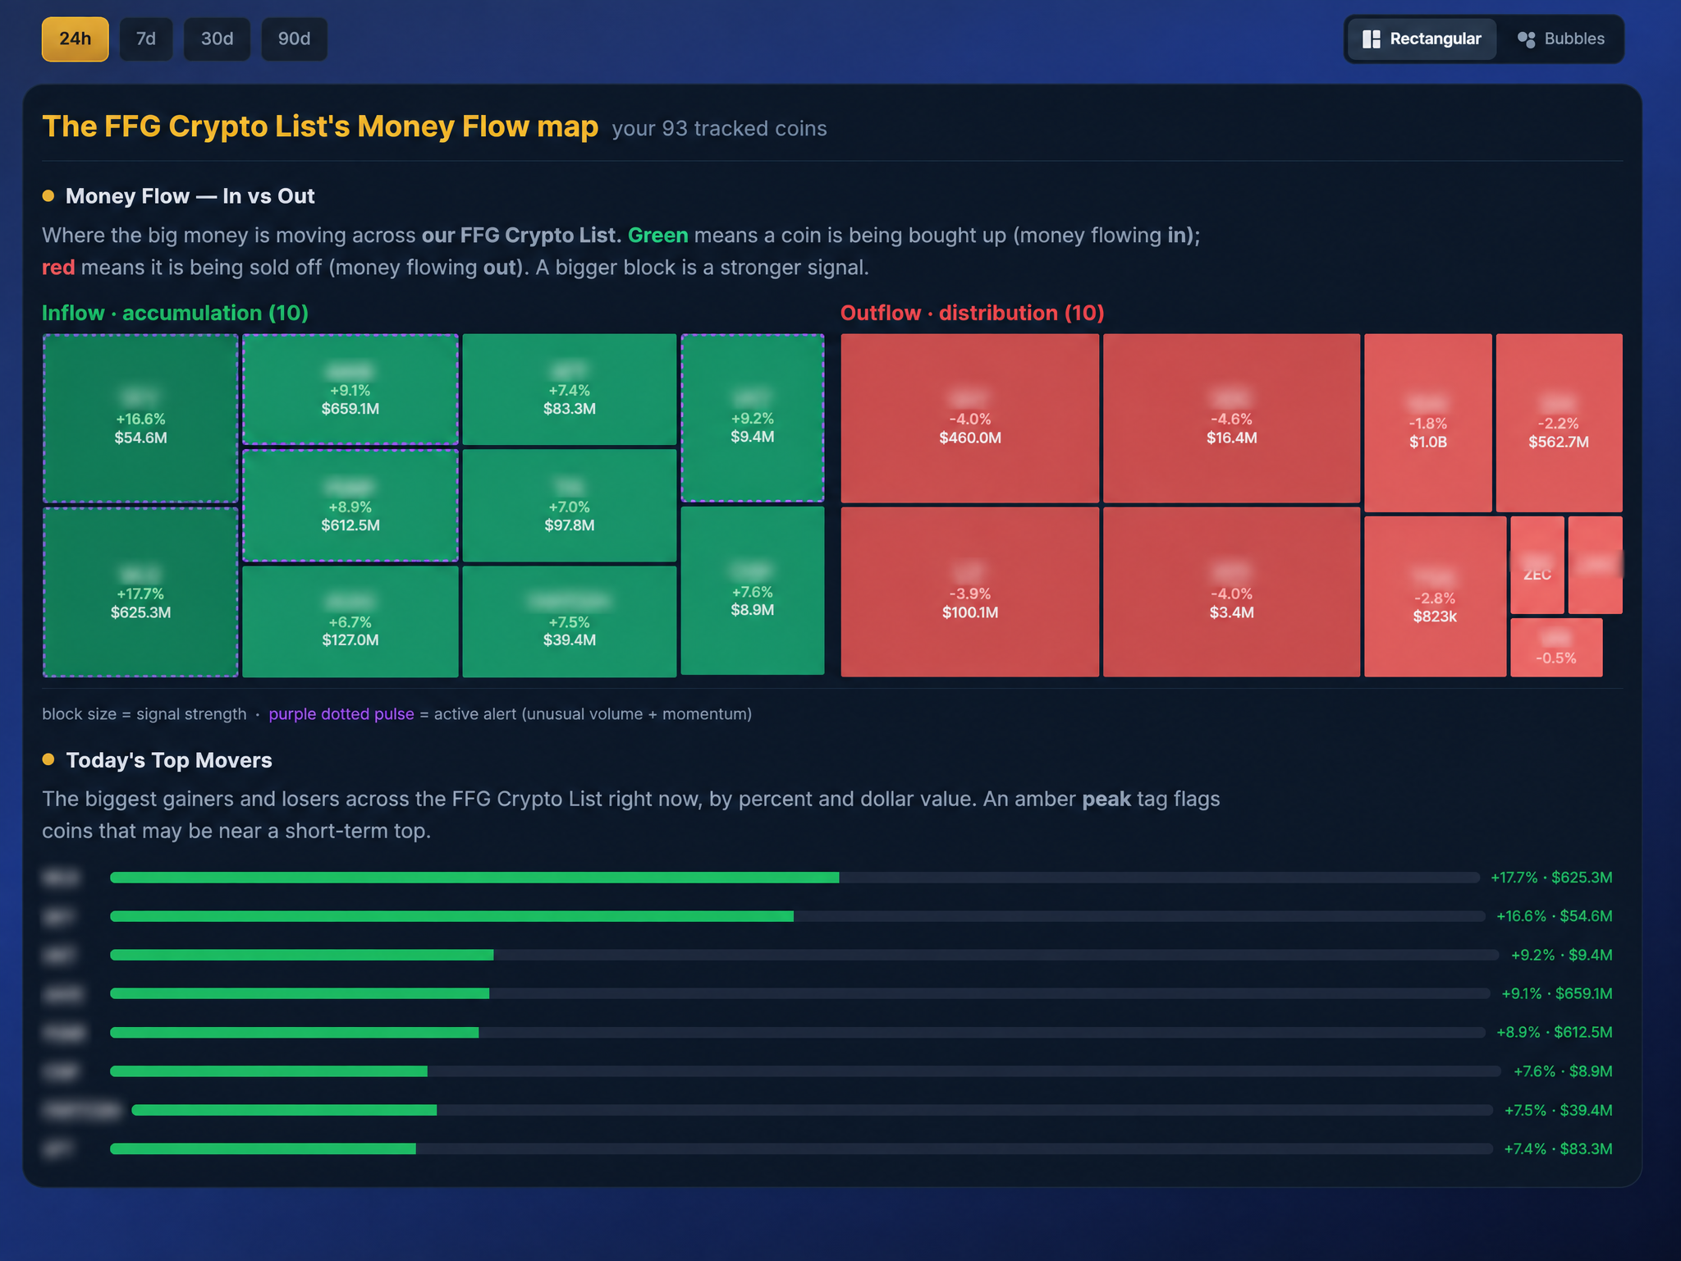Click the Outflow · distribution (10) heading

(x=972, y=313)
